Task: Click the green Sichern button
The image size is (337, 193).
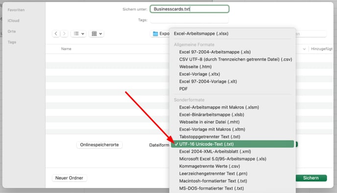Action: [x=311, y=178]
